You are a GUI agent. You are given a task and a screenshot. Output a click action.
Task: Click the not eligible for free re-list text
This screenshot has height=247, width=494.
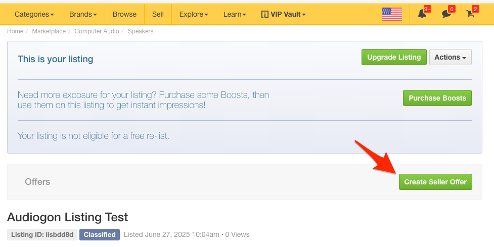(93, 136)
